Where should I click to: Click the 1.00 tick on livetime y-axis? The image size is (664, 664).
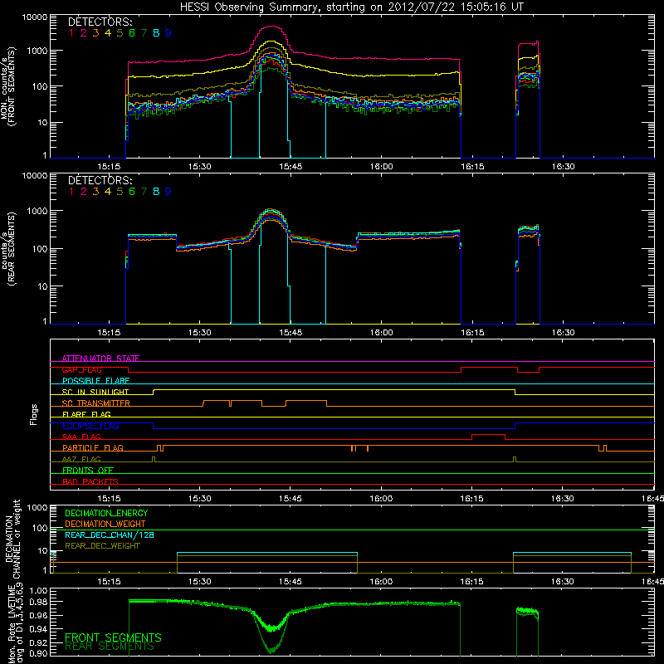tap(38, 590)
